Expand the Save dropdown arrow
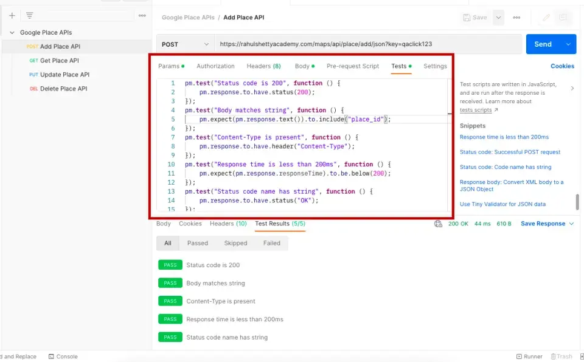 coord(498,18)
